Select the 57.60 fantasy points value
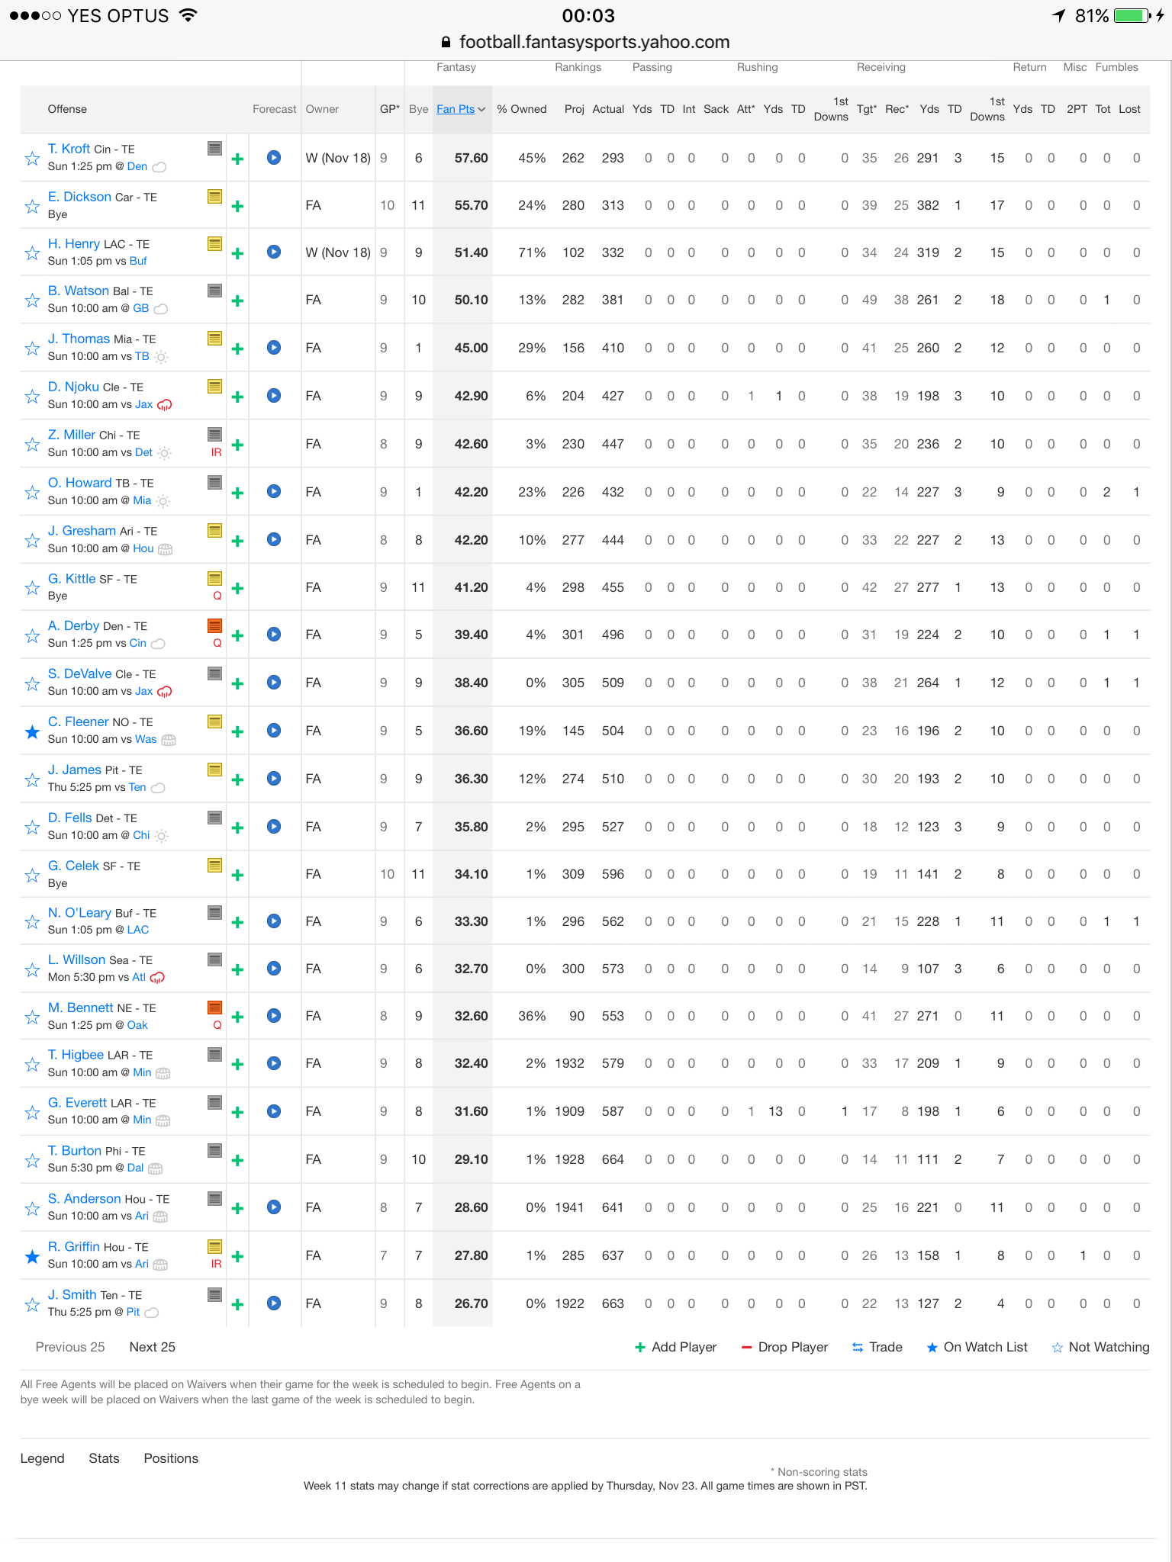 471,158
